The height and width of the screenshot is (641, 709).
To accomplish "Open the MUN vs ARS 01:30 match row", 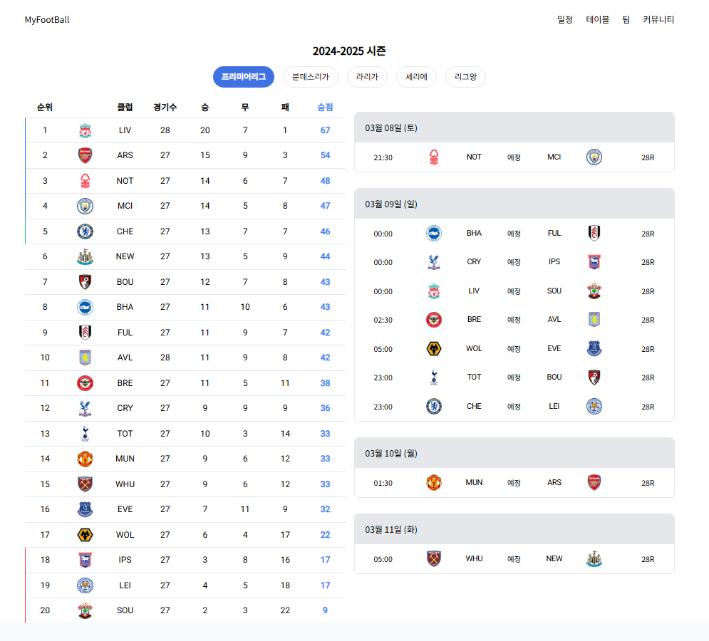I will point(514,483).
